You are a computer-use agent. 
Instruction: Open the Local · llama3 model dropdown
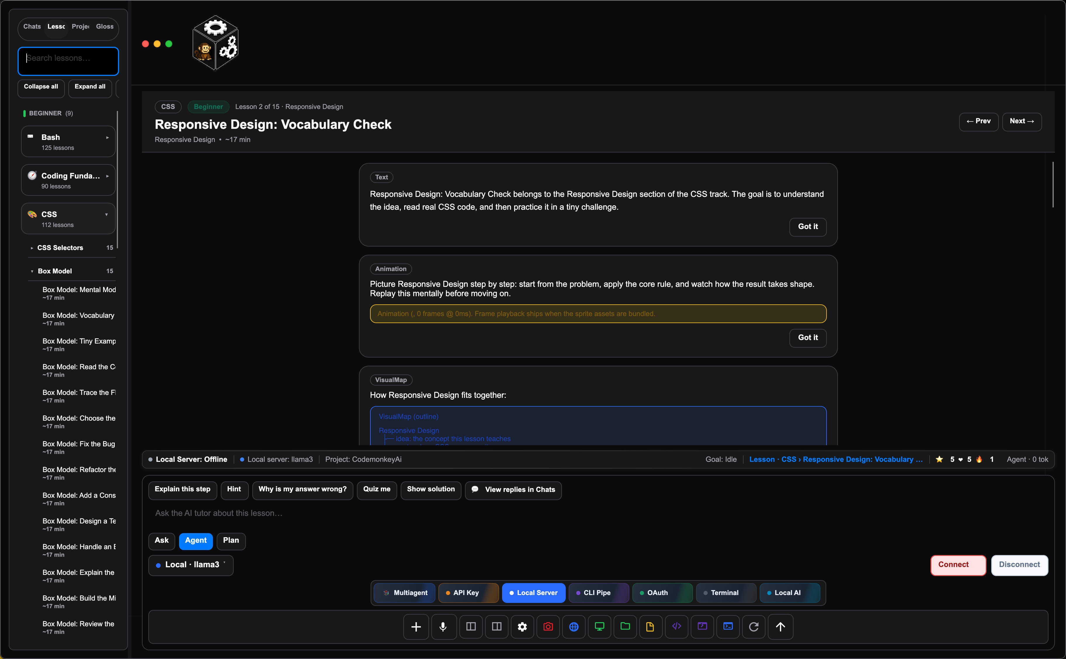coord(191,565)
